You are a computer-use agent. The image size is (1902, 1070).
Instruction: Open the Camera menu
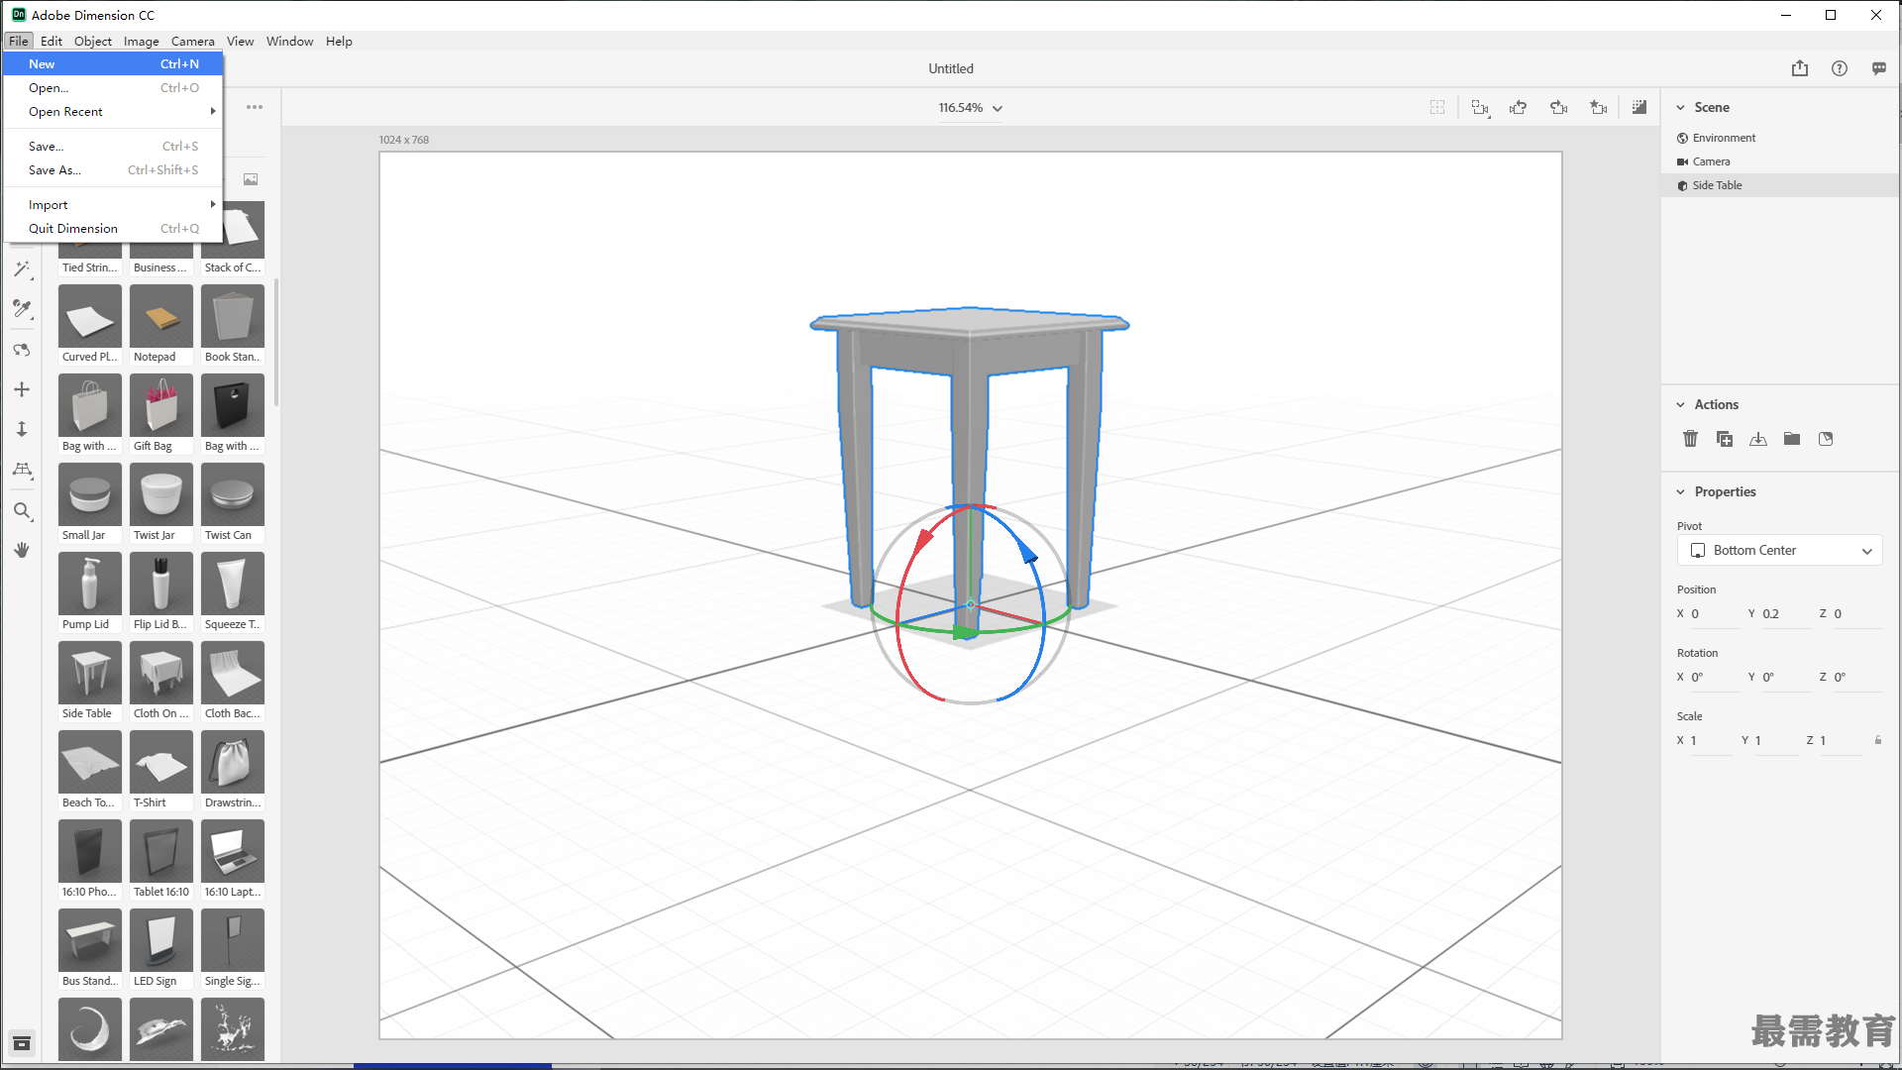(193, 41)
